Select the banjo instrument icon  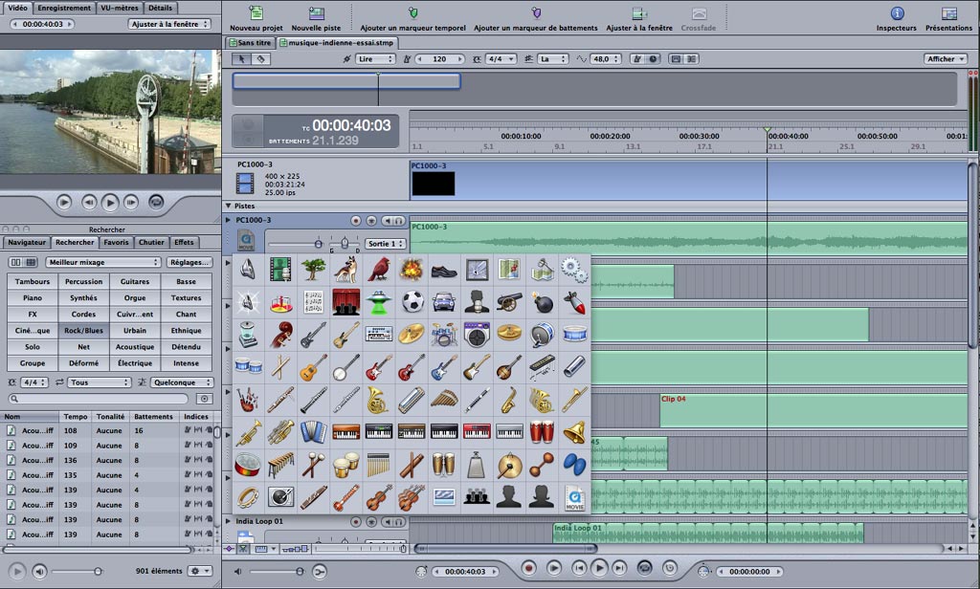point(345,367)
